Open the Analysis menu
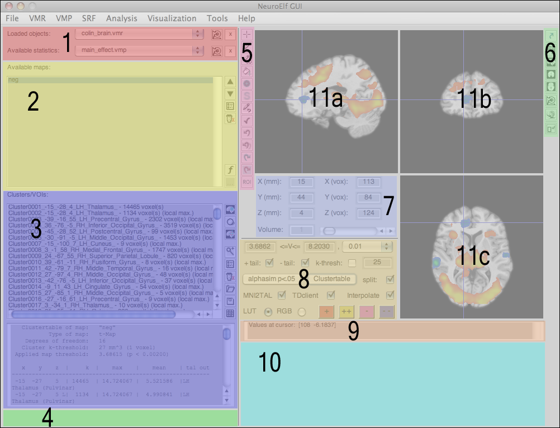The image size is (560, 428). pyautogui.click(x=121, y=18)
